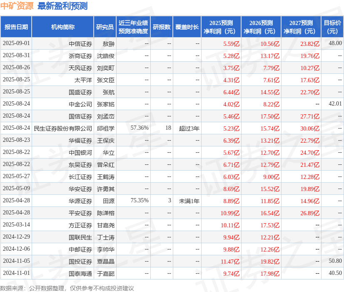Click the 目标价(元) column header
This screenshot has height=292, width=344.
click(x=331, y=26)
